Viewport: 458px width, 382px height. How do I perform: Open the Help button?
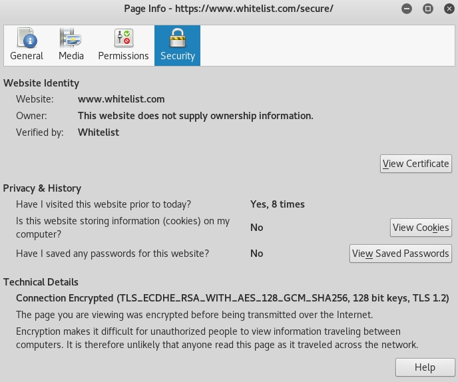[x=425, y=367]
